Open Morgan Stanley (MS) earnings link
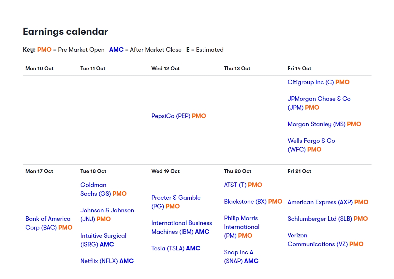 316,124
